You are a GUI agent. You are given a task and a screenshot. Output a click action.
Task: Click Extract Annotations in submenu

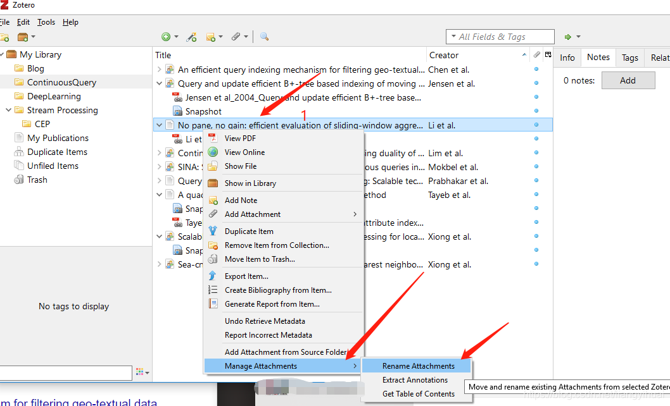click(x=417, y=380)
